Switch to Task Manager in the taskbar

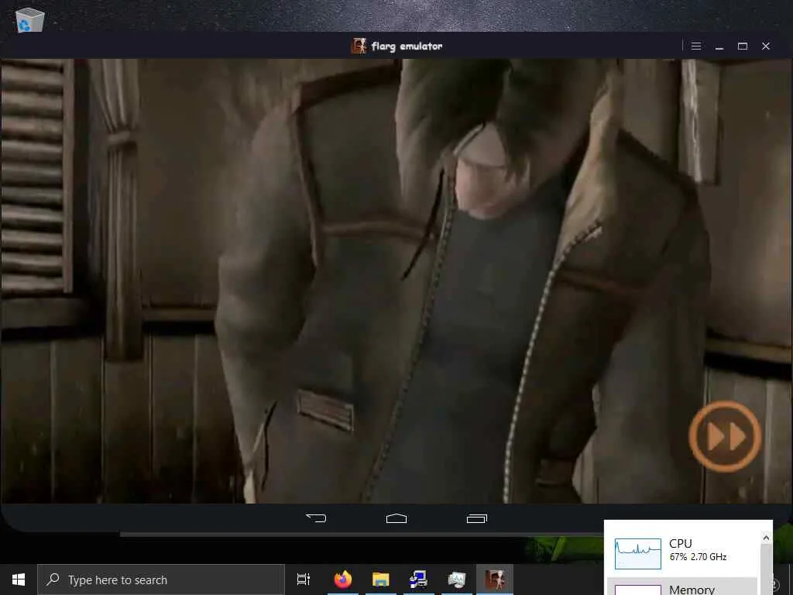coord(457,580)
